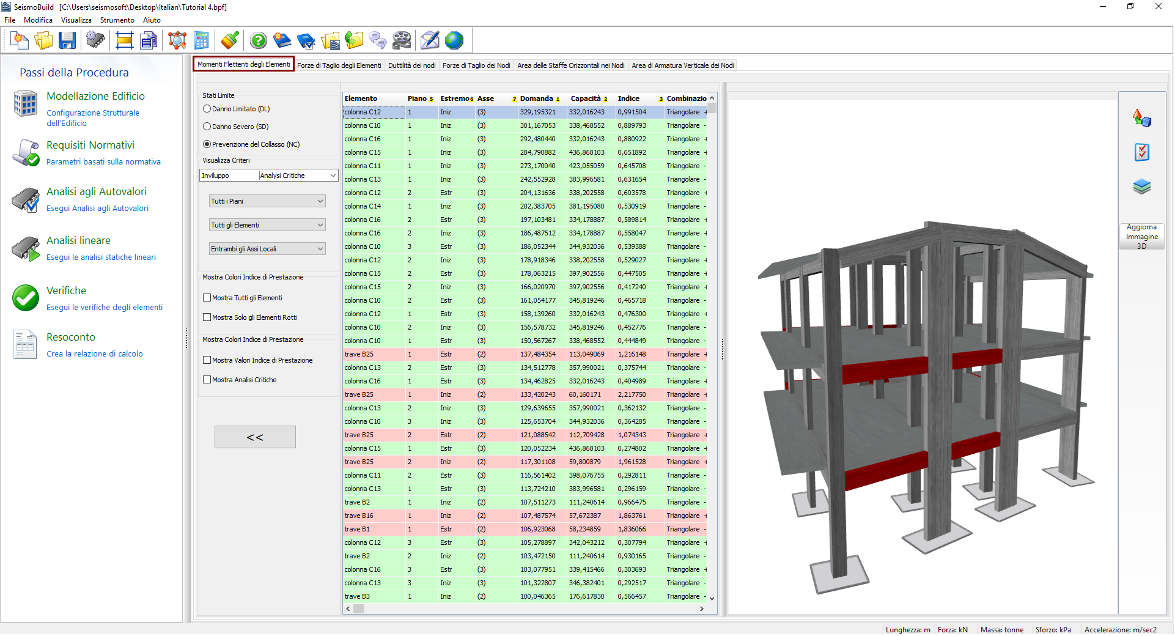Select Danno Severo (SD) radio button

(207, 127)
